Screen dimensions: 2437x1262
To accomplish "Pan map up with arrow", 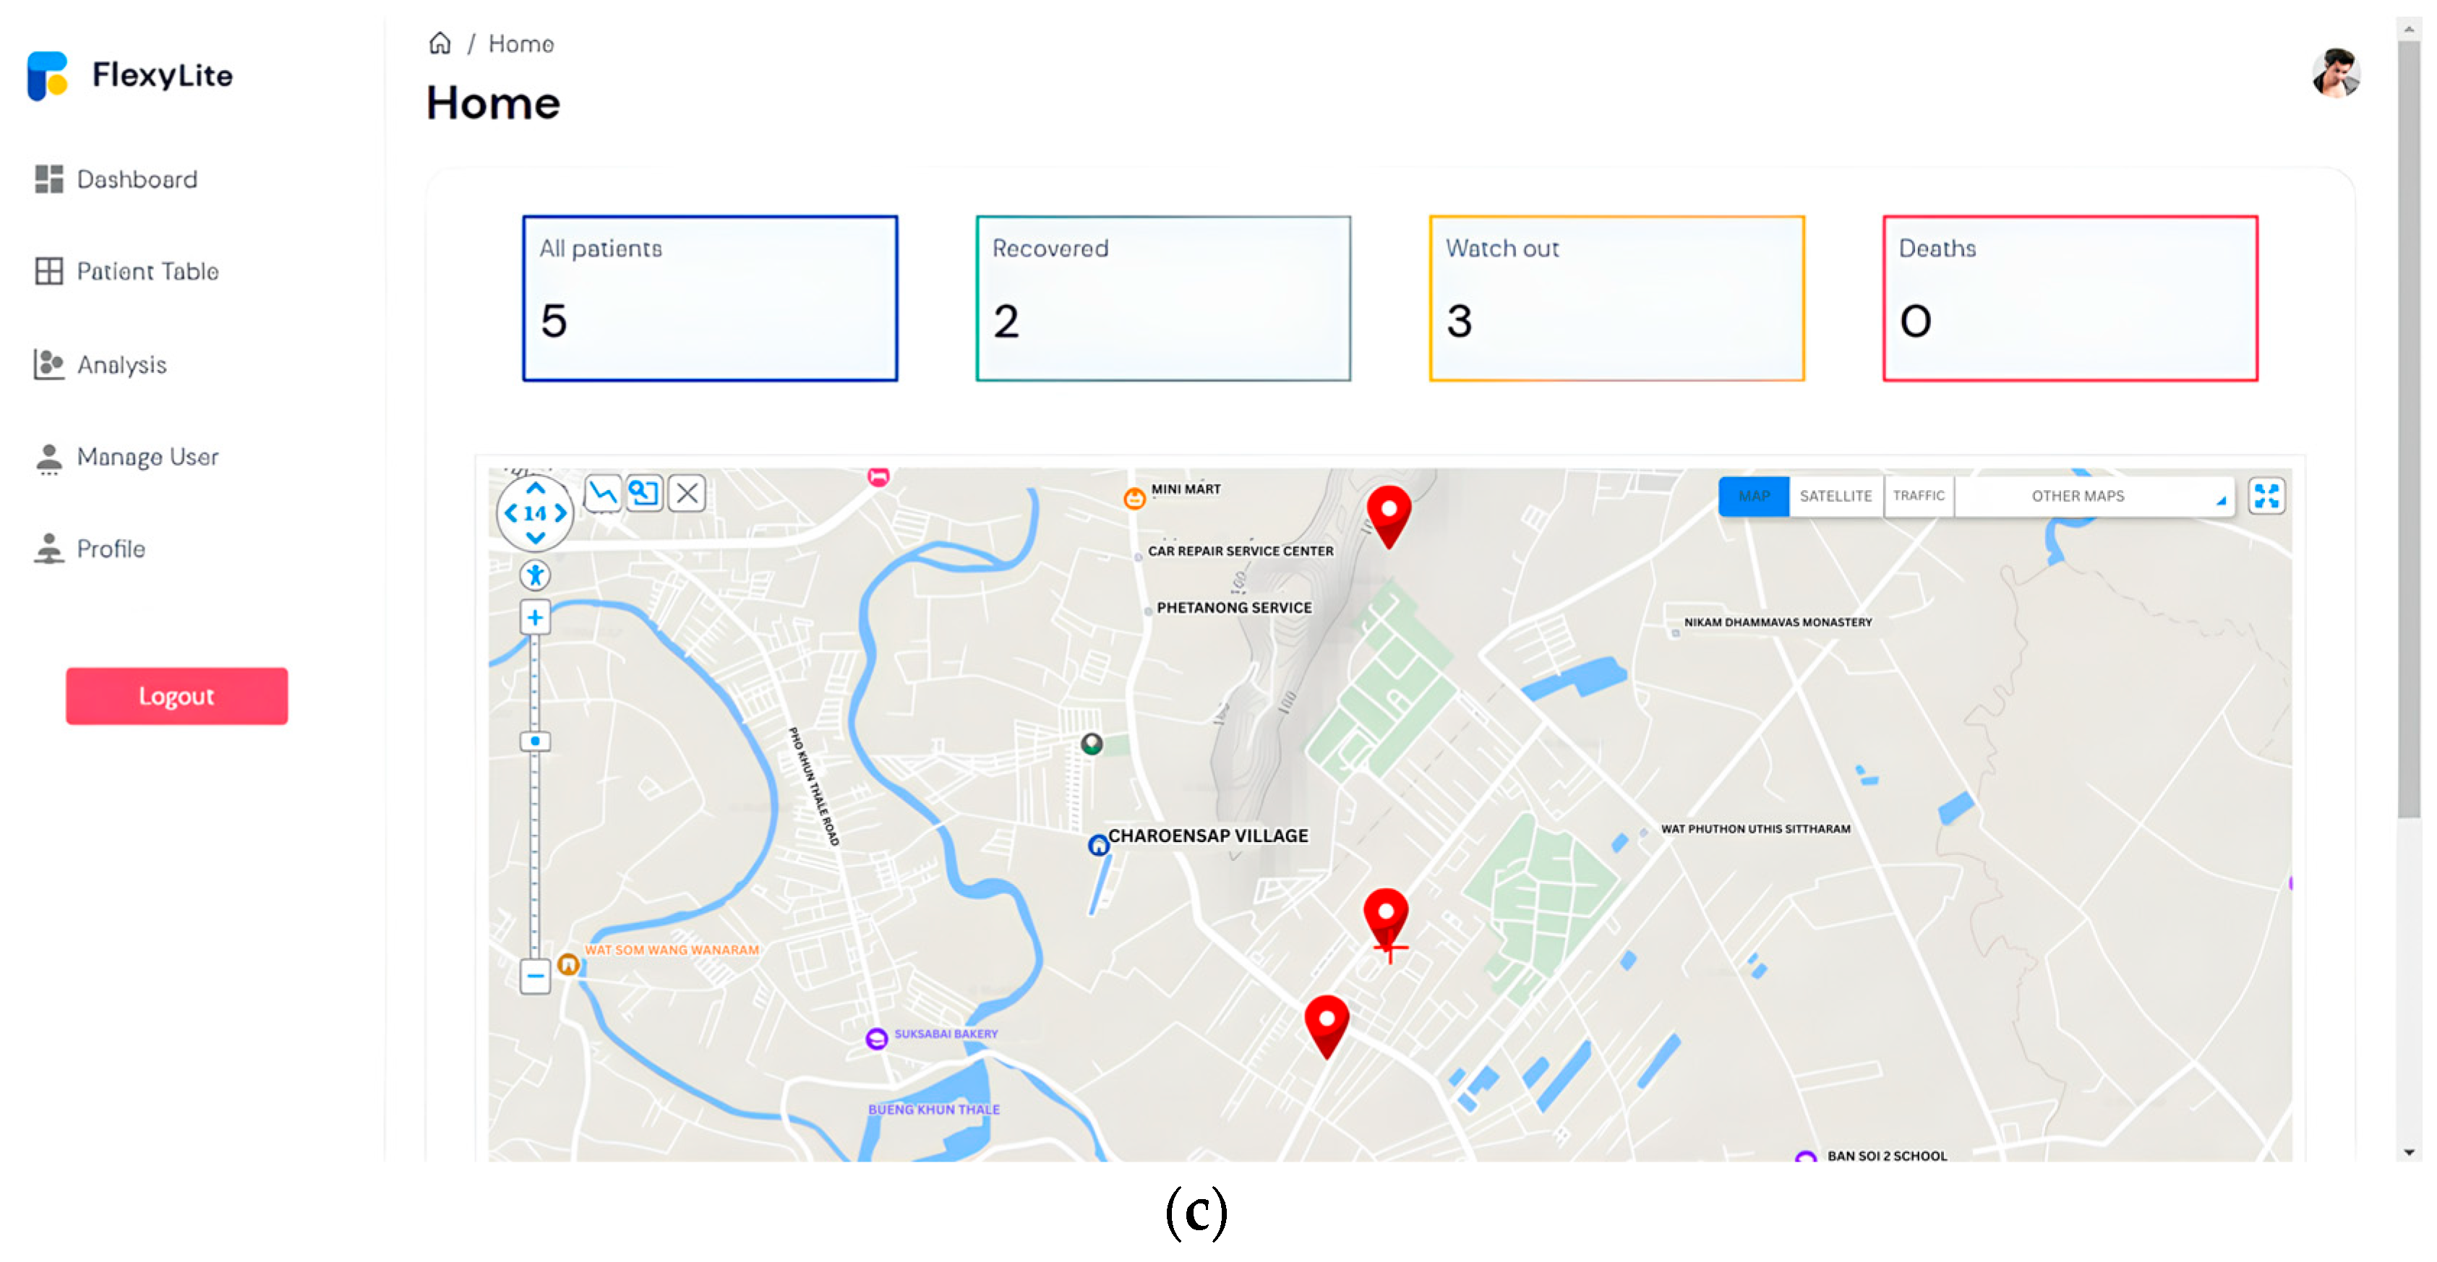I will [x=536, y=488].
